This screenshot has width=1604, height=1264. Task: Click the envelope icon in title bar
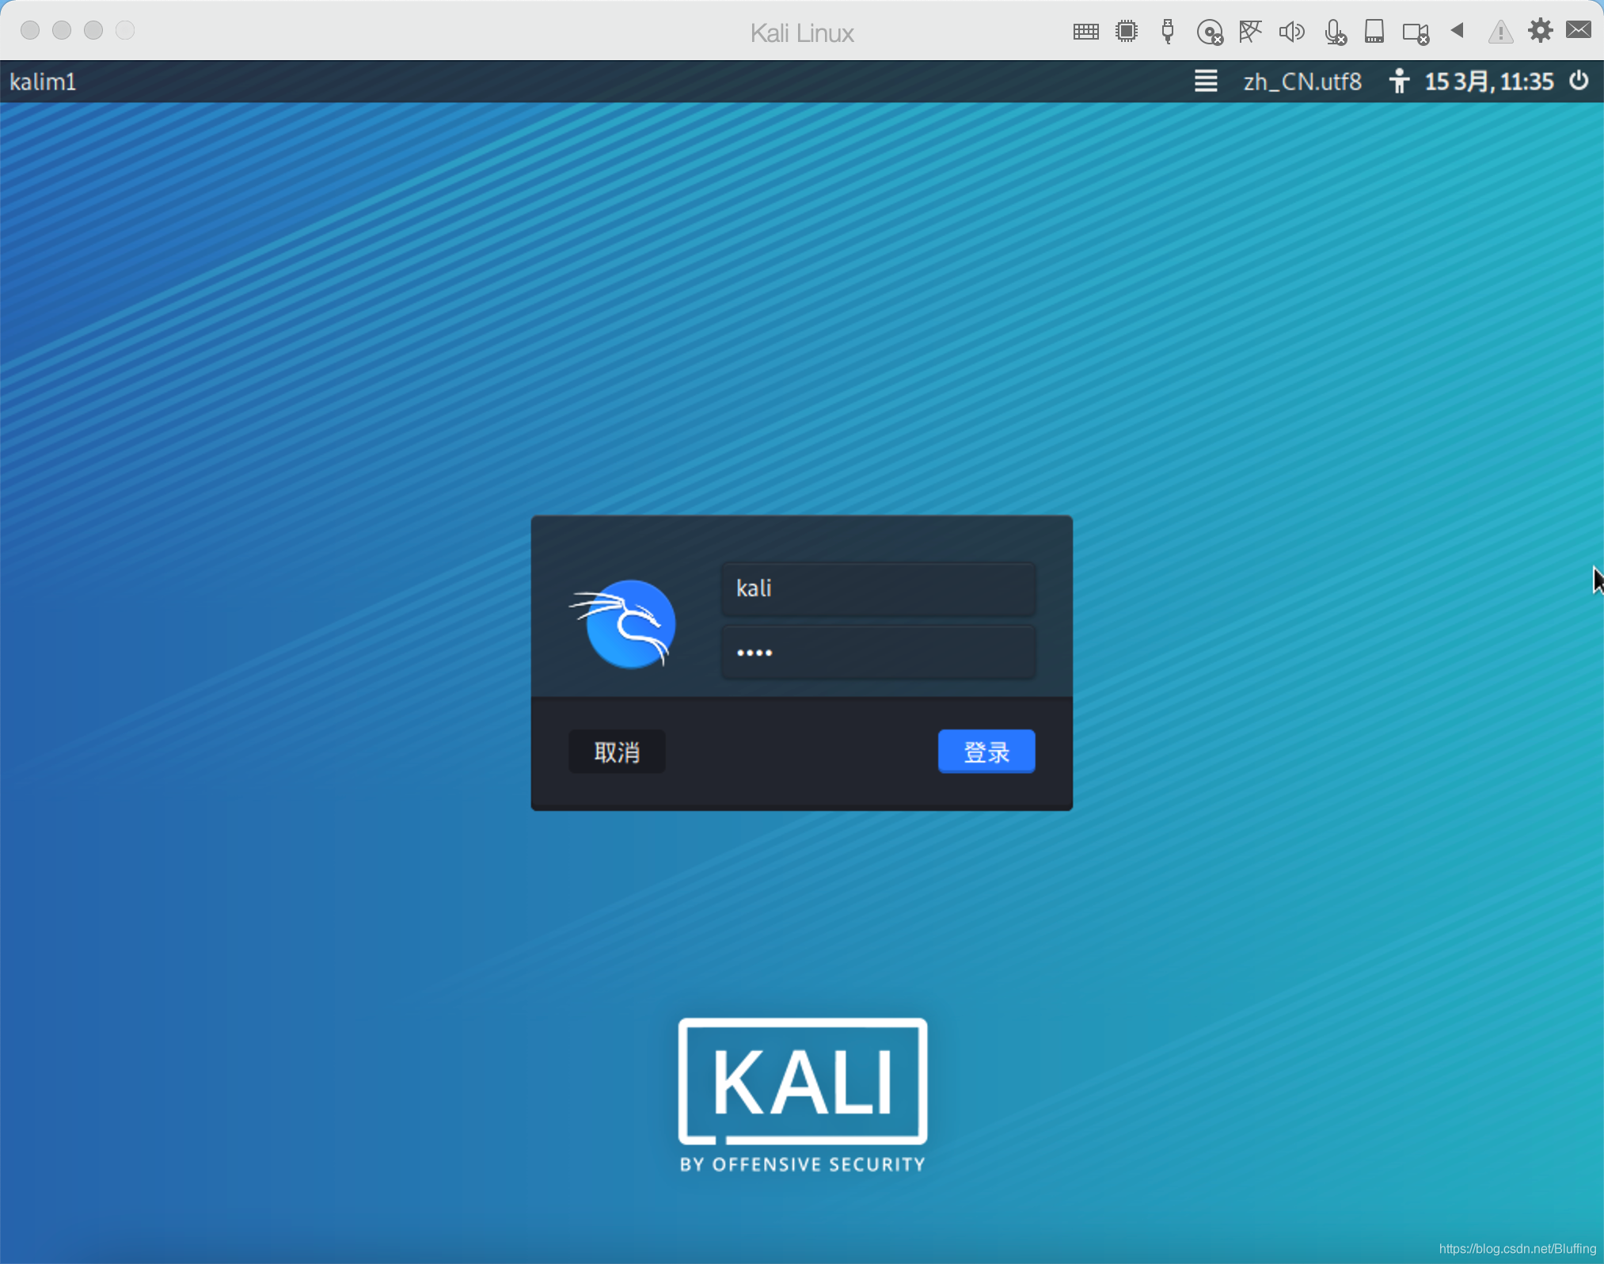[x=1579, y=30]
